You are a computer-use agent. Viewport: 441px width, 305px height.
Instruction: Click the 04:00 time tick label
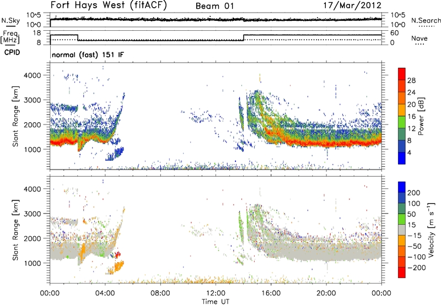coord(105,293)
